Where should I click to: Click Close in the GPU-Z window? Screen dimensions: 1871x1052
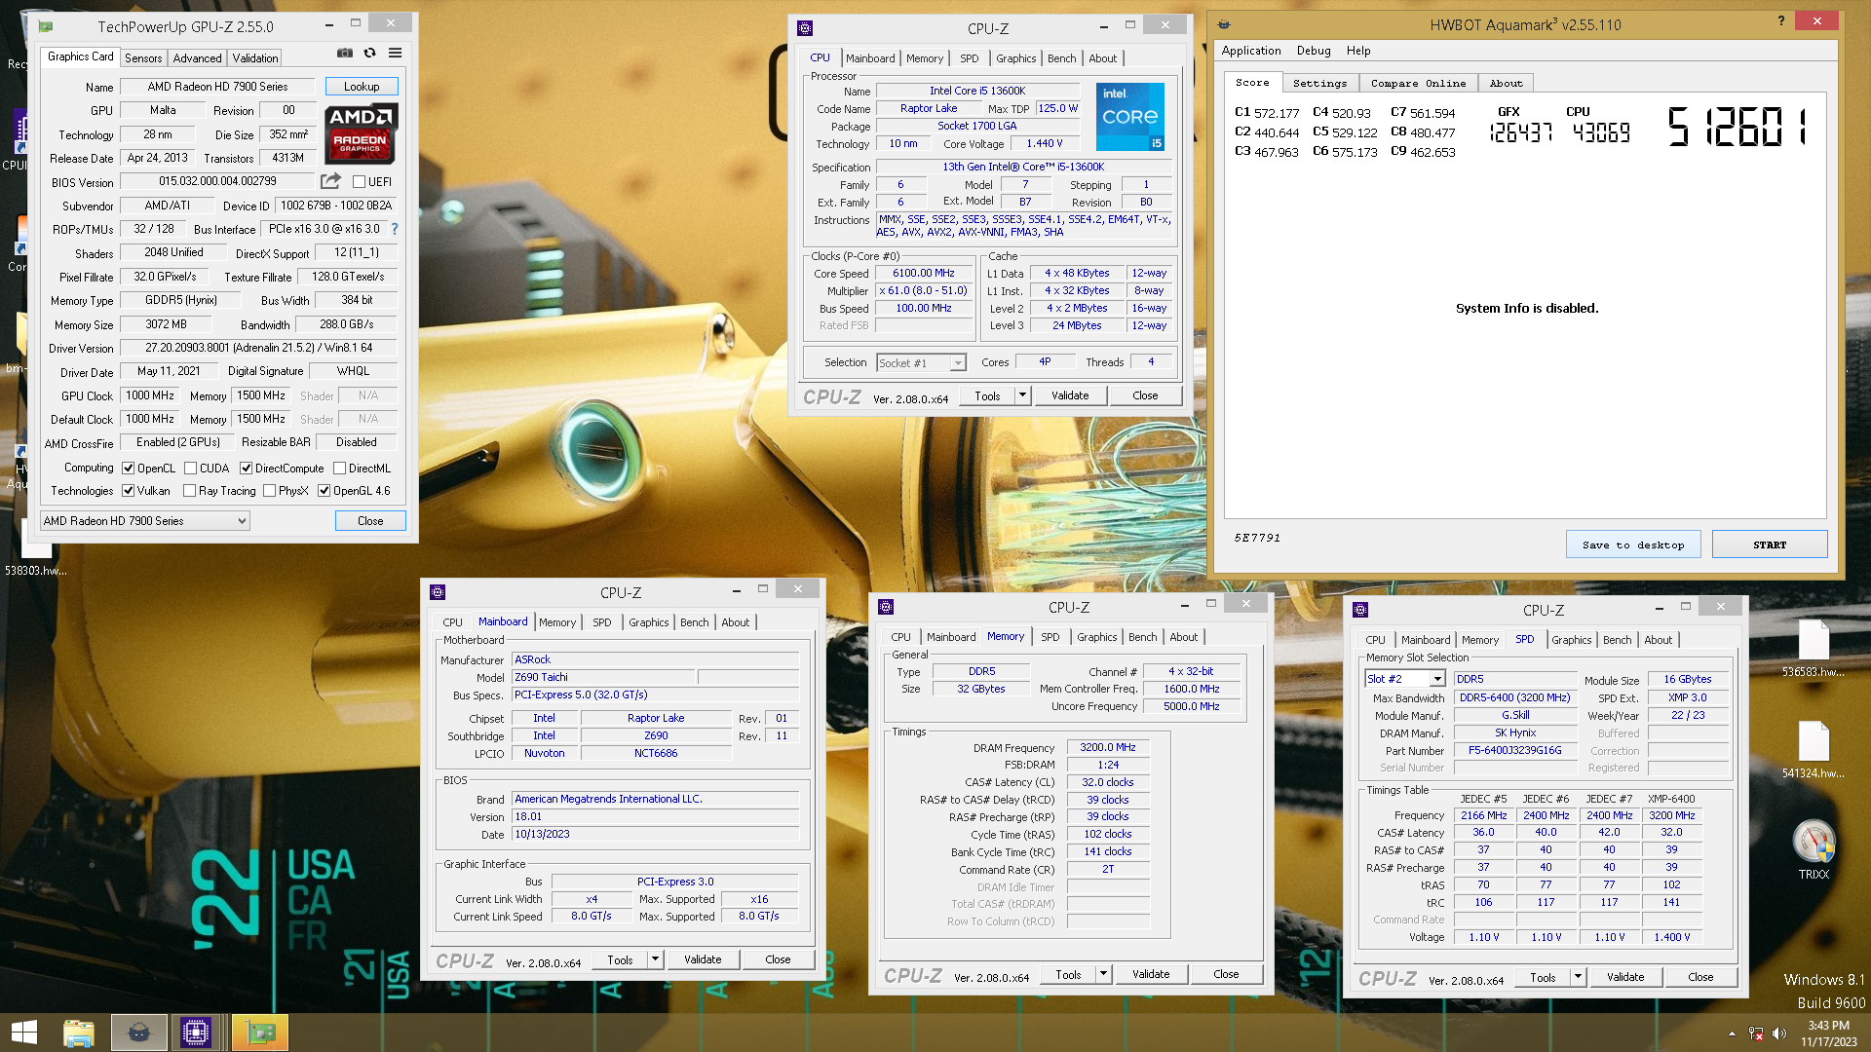tap(370, 521)
